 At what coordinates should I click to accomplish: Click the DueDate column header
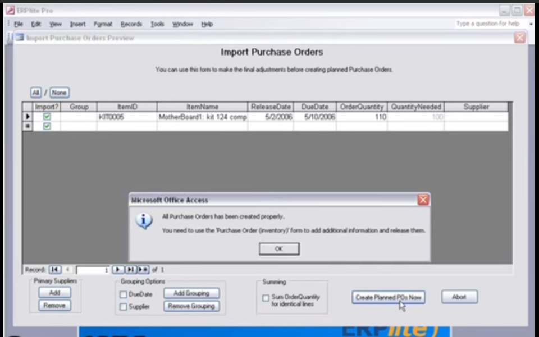pos(315,107)
